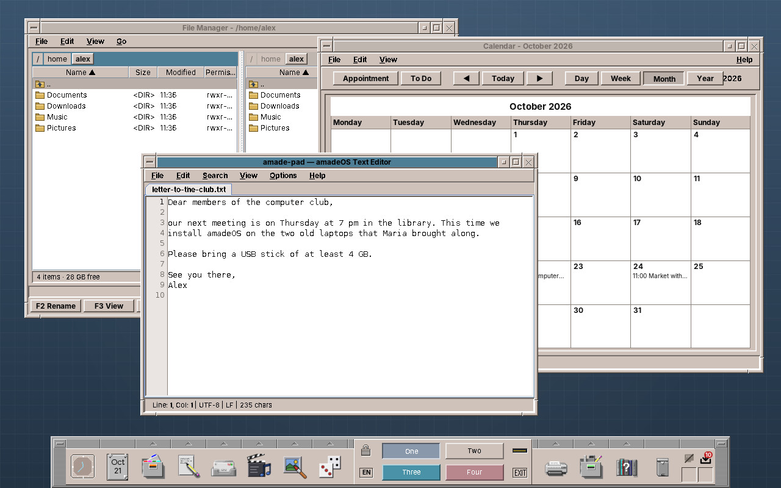The width and height of the screenshot is (781, 488).
Task: Expand subpanel arrow above File Manager panel icon
Action: [153, 443]
